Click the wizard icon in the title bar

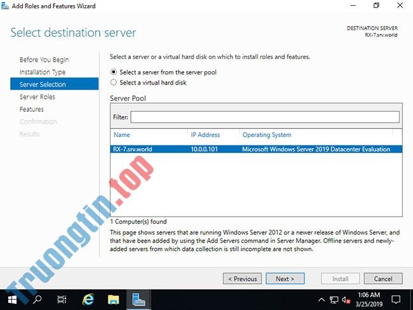(5, 6)
